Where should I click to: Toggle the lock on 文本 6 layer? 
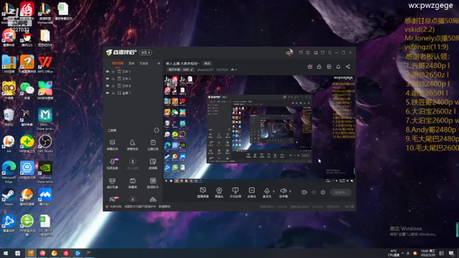pyautogui.click(x=113, y=85)
